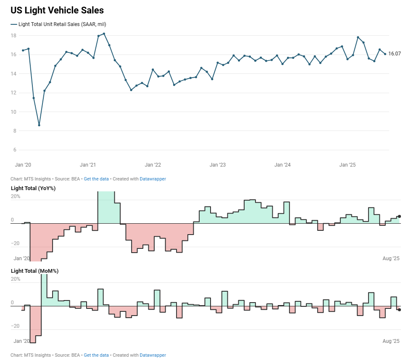Click the lowest data point on the sales line

[39, 125]
